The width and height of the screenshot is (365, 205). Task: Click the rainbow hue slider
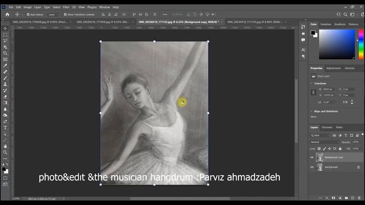(x=361, y=44)
